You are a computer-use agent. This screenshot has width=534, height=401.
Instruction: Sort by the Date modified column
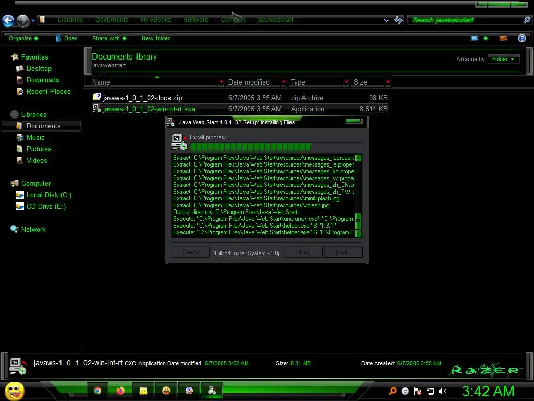click(x=249, y=82)
